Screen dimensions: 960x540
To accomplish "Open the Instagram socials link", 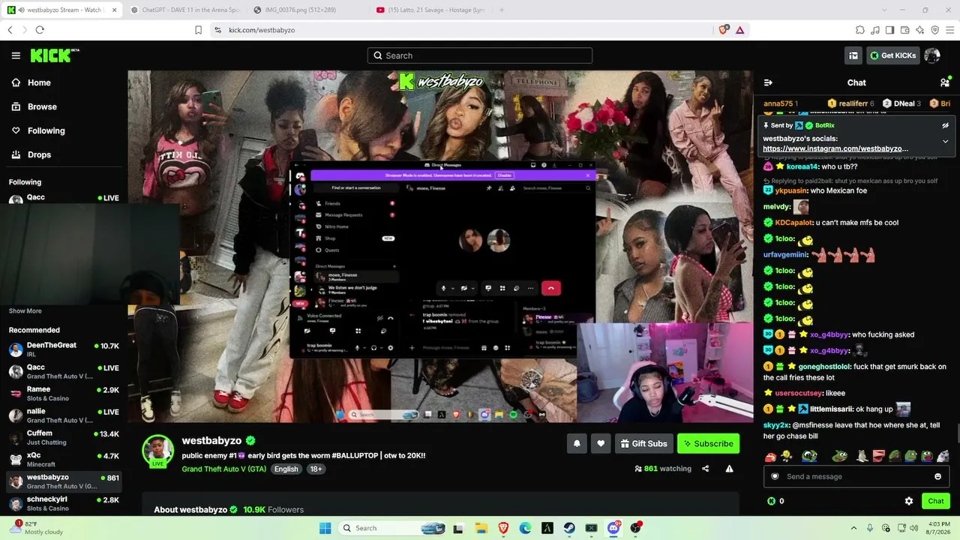I will (835, 148).
